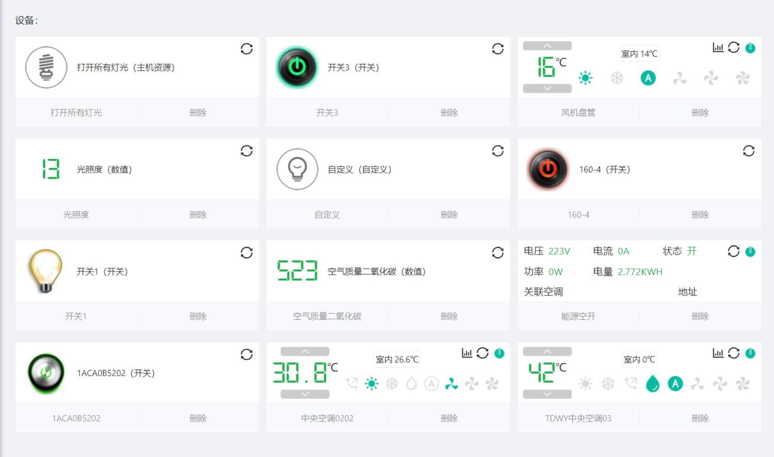Image resolution: width=774 pixels, height=457 pixels.
Task: Select dehumidify water-drop mode on 中央空调0202
Action: (x=411, y=384)
